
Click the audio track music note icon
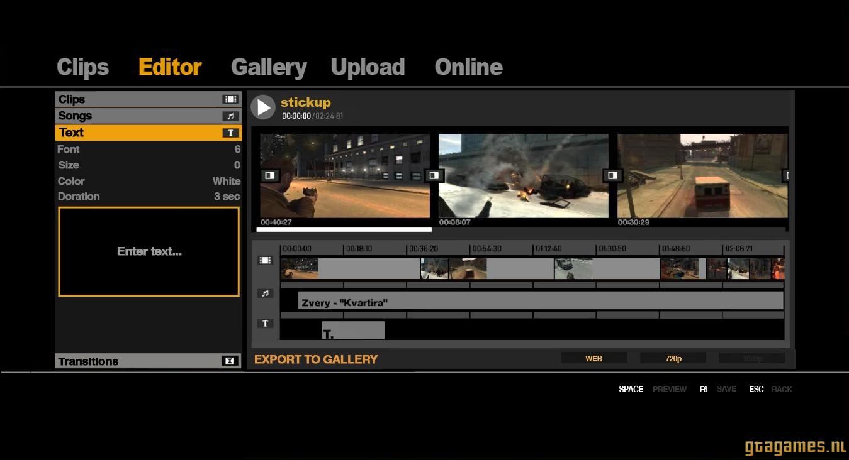point(265,293)
